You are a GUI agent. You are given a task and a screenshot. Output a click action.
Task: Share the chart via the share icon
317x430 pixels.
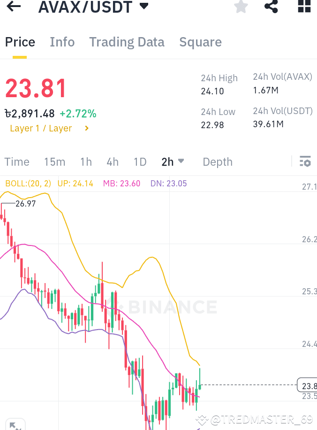click(x=271, y=7)
